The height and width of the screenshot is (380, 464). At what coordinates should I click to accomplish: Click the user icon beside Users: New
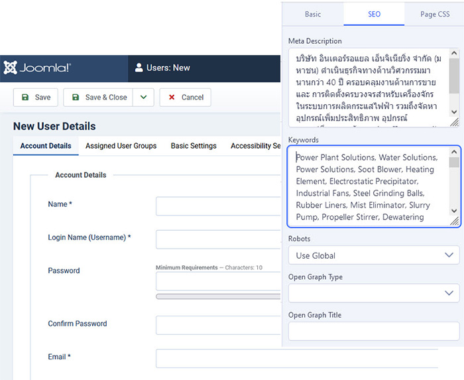139,68
